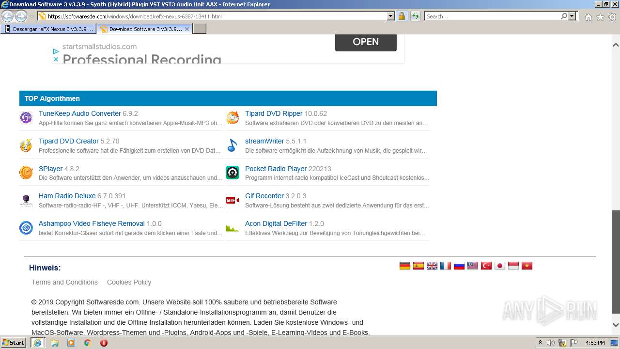Open the taskbar file explorer folder icon
The height and width of the screenshot is (349, 620).
55,343
